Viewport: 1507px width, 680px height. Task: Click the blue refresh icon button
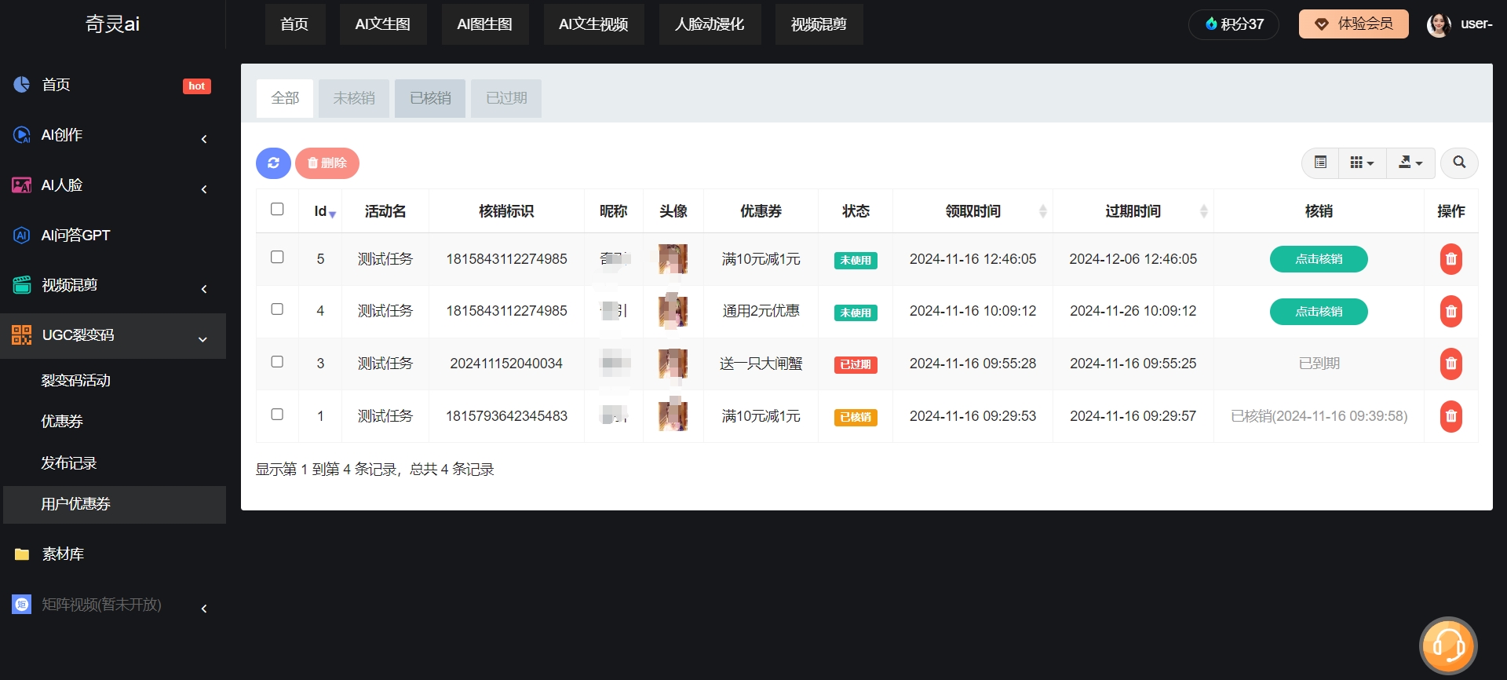(x=273, y=163)
